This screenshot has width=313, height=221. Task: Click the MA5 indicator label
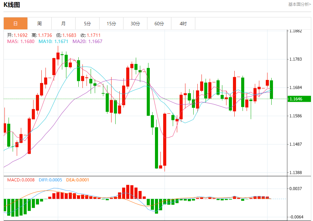coord(21,41)
